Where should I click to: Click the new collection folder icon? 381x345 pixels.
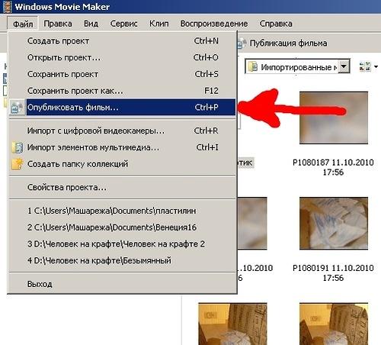pos(18,164)
